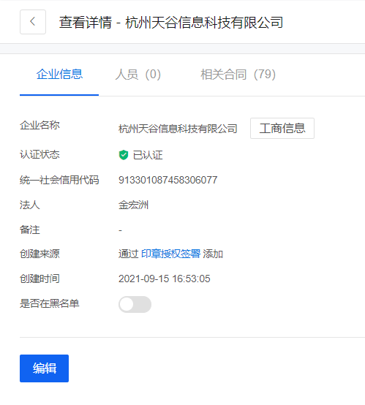Click the 认证状态 label
Image resolution: width=365 pixels, height=405 pixels.
coord(39,155)
